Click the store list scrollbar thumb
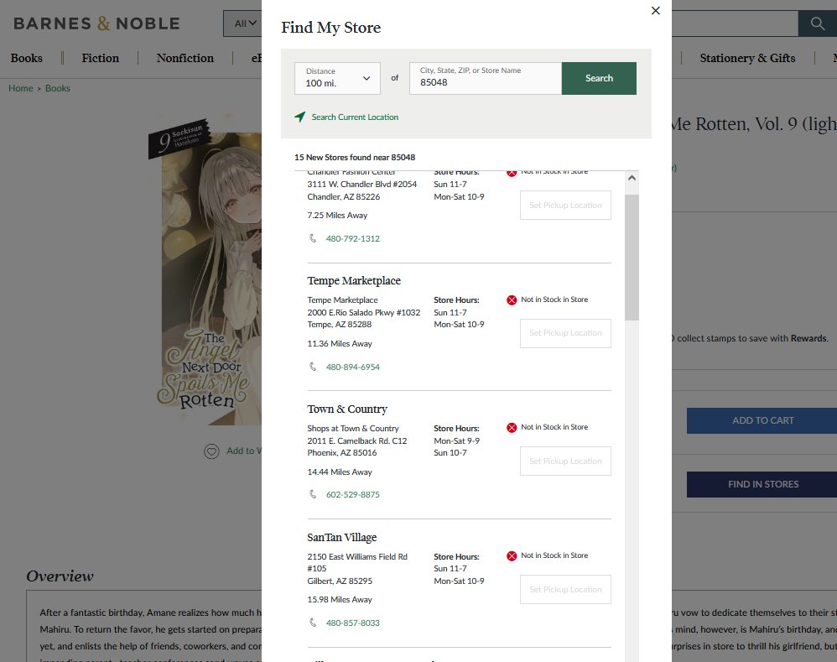The image size is (837, 662). pos(632,258)
